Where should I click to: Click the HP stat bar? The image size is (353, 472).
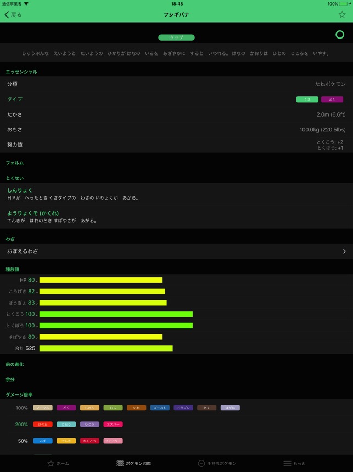click(x=100, y=280)
